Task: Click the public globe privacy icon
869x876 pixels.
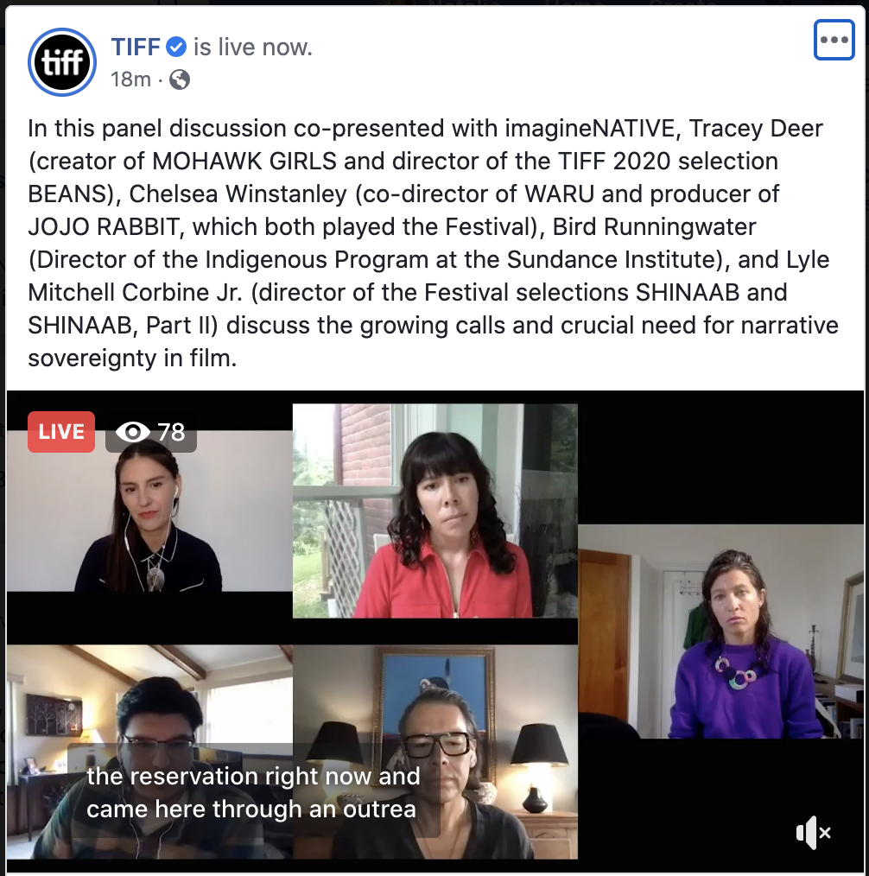Action: click(x=180, y=79)
